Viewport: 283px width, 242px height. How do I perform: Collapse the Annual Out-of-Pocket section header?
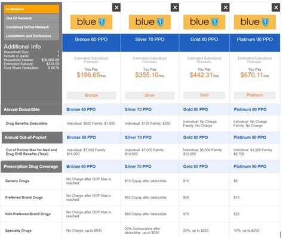(x=32, y=137)
